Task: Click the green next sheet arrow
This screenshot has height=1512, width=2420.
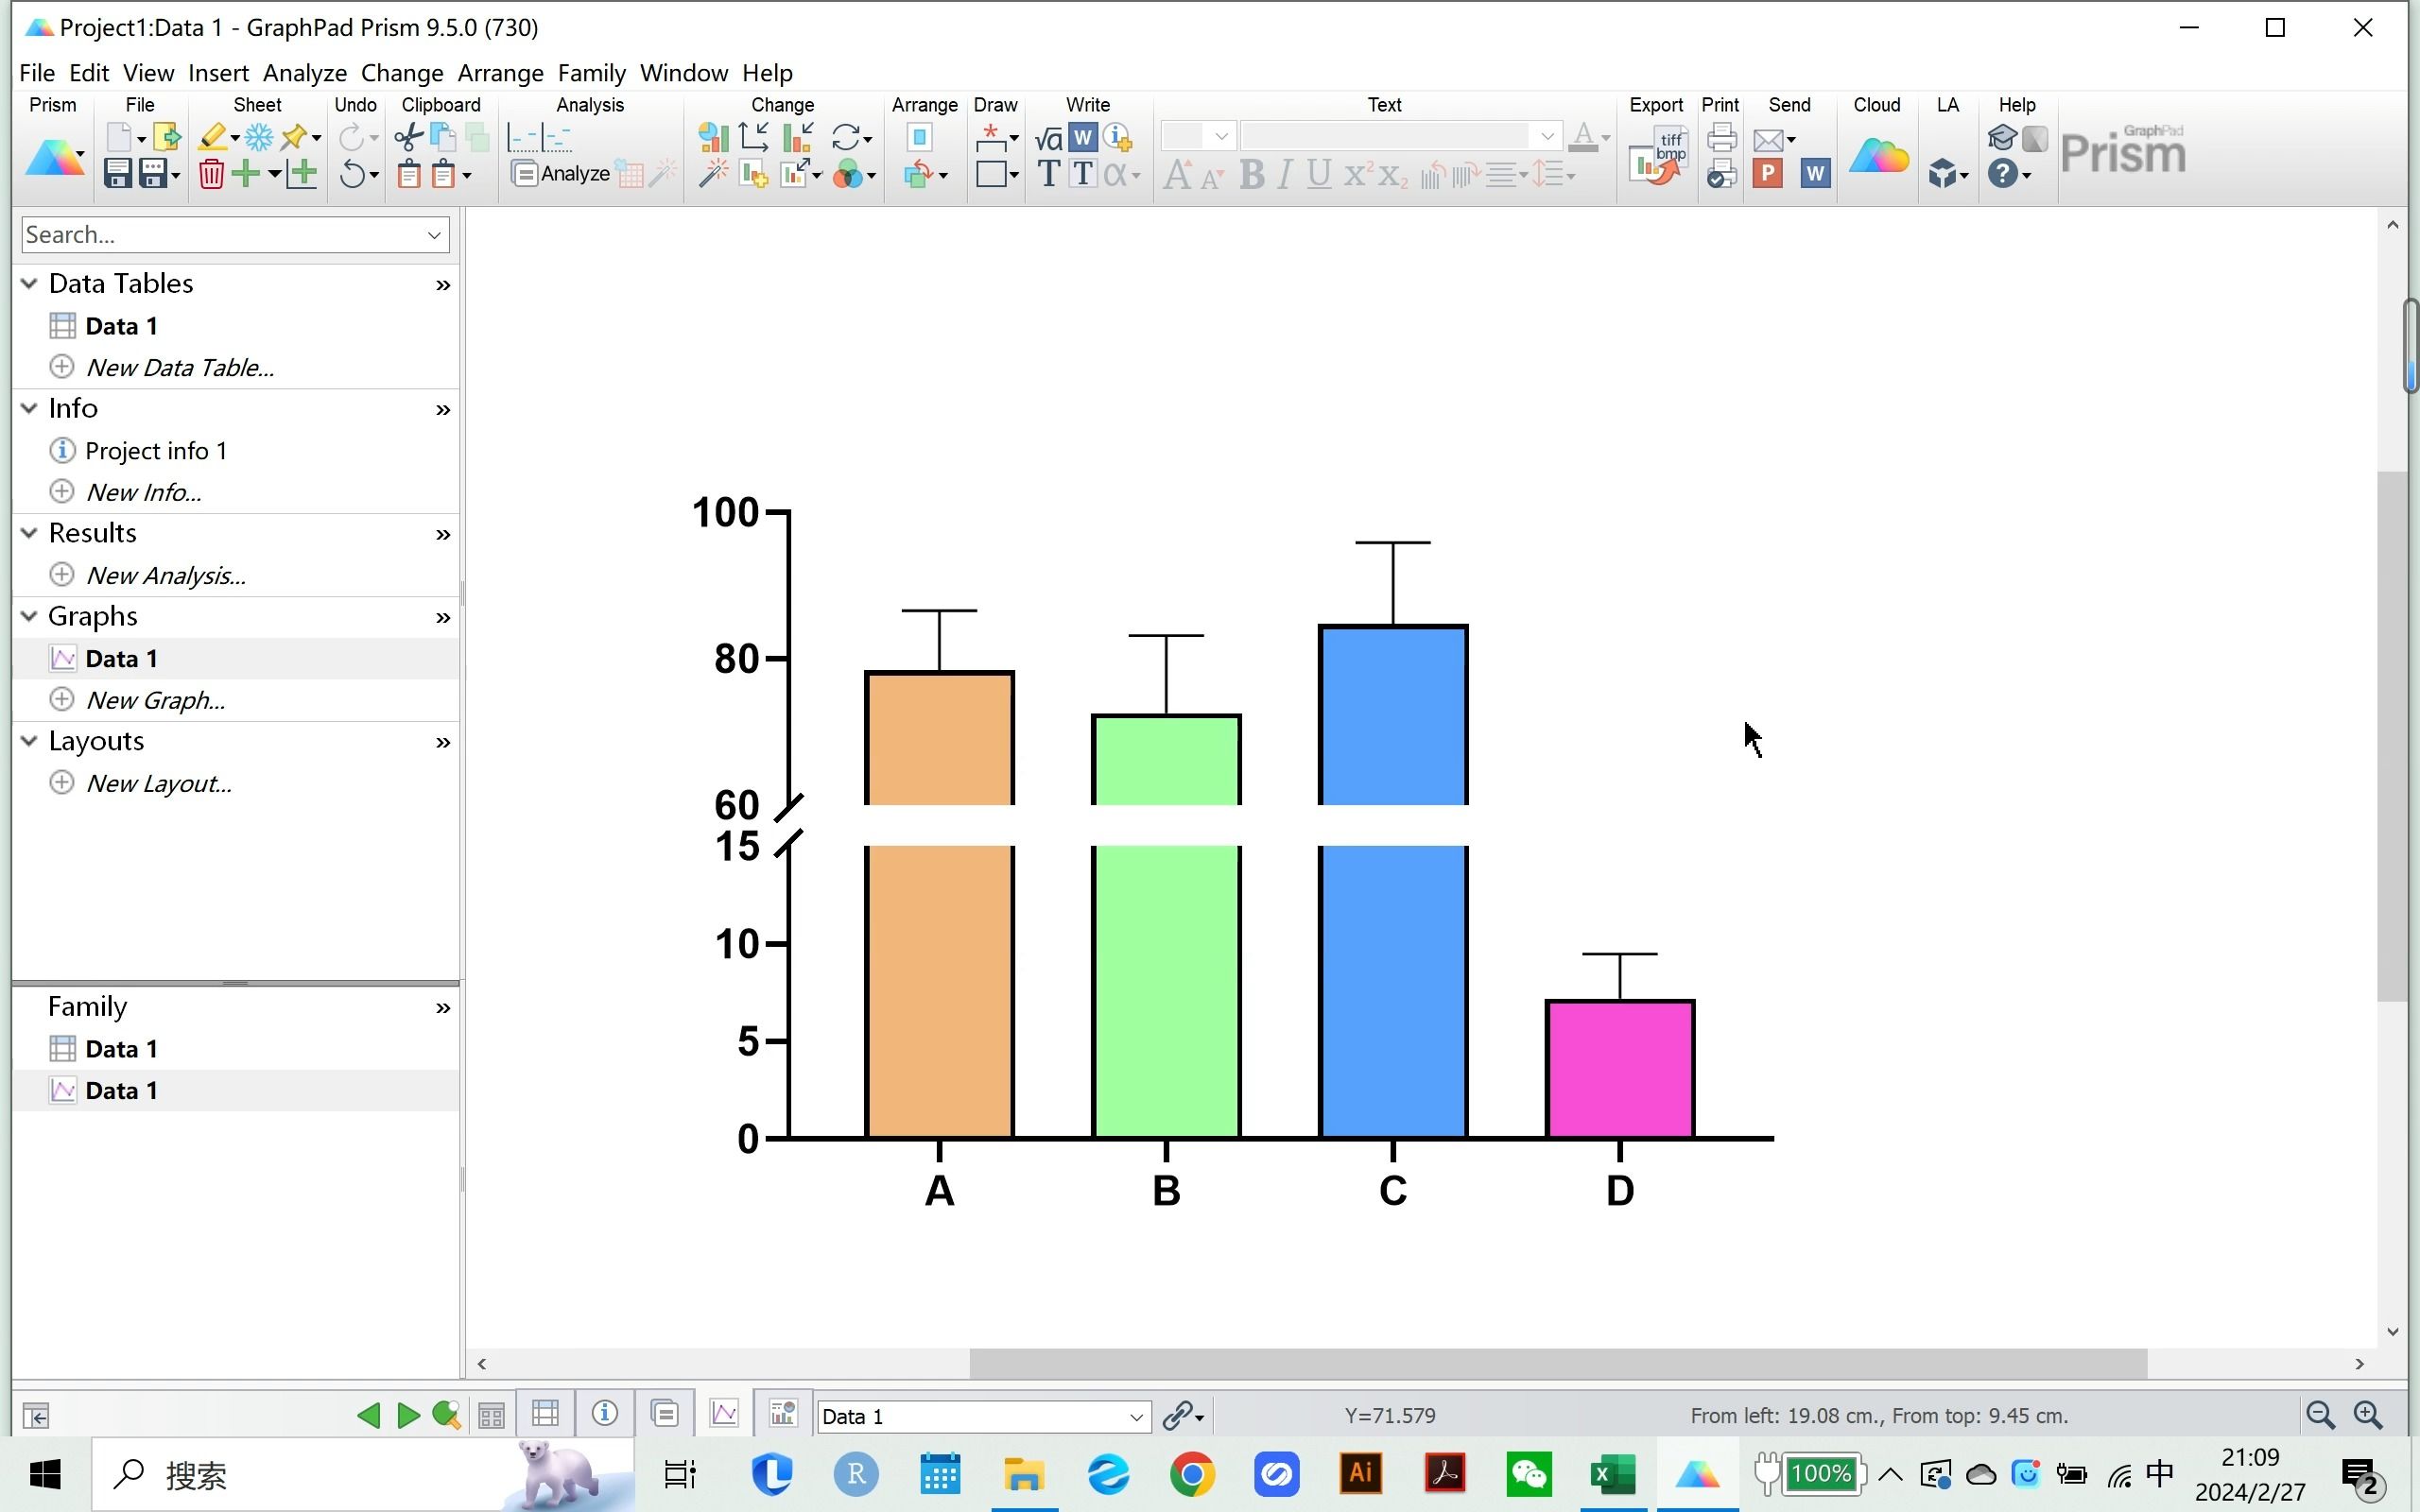Action: (x=408, y=1415)
